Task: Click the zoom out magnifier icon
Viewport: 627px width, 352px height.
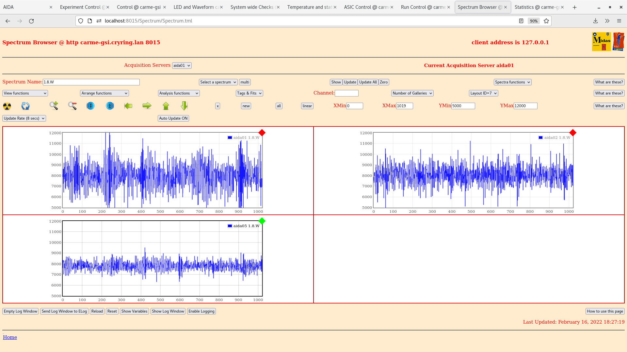Action: (72, 106)
